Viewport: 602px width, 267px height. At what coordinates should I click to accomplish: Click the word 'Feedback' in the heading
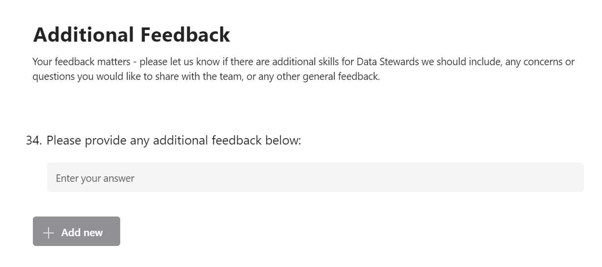pyautogui.click(x=185, y=35)
